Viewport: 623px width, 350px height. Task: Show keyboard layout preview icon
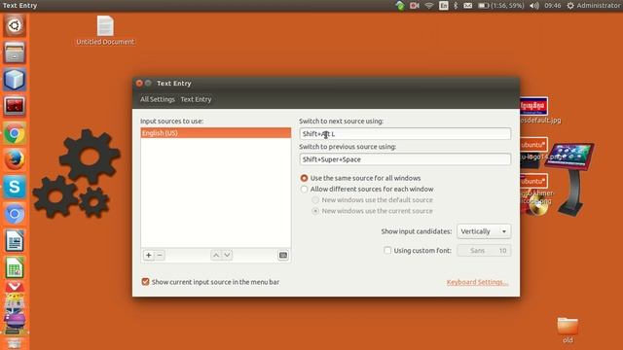click(283, 255)
